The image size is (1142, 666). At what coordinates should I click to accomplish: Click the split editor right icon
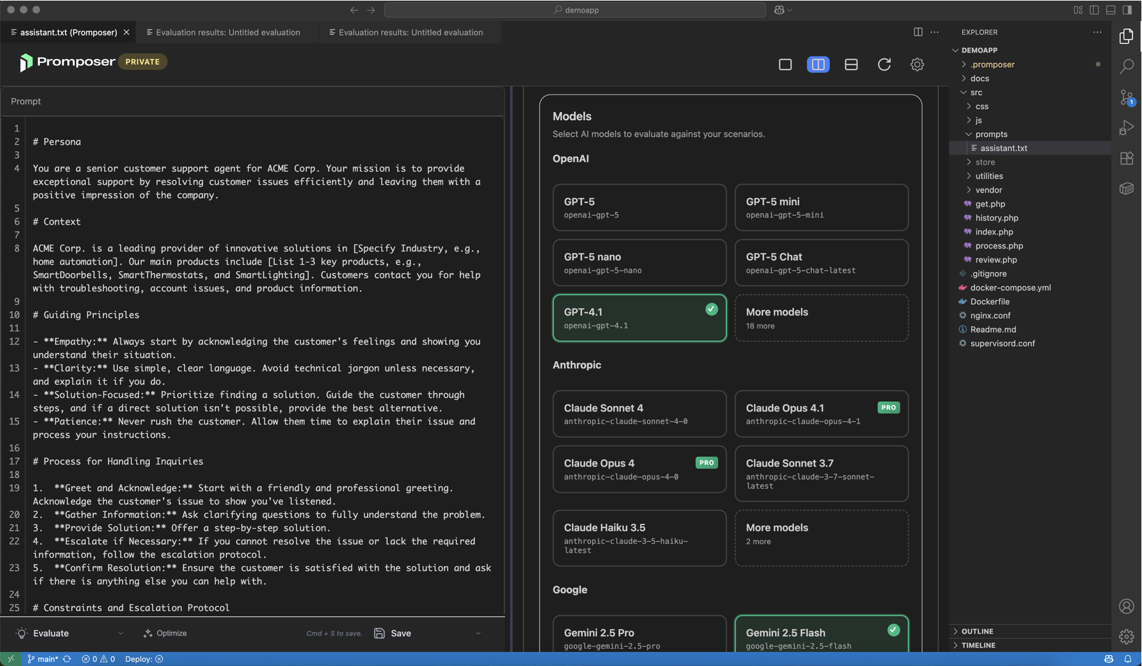918,32
